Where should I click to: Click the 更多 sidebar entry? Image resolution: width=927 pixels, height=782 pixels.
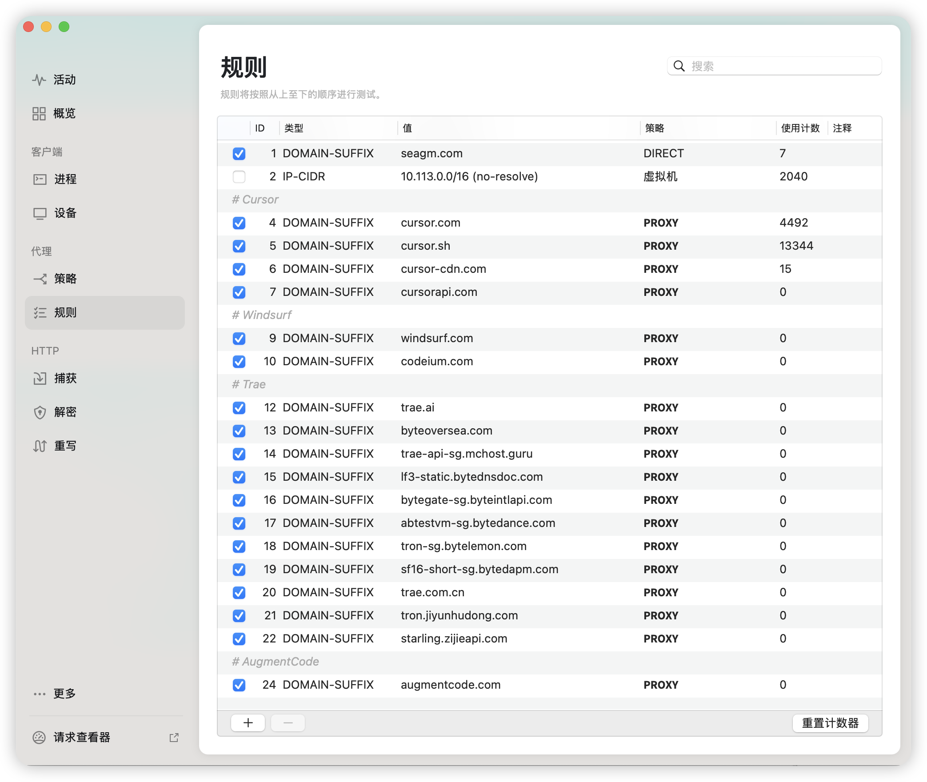coord(105,694)
